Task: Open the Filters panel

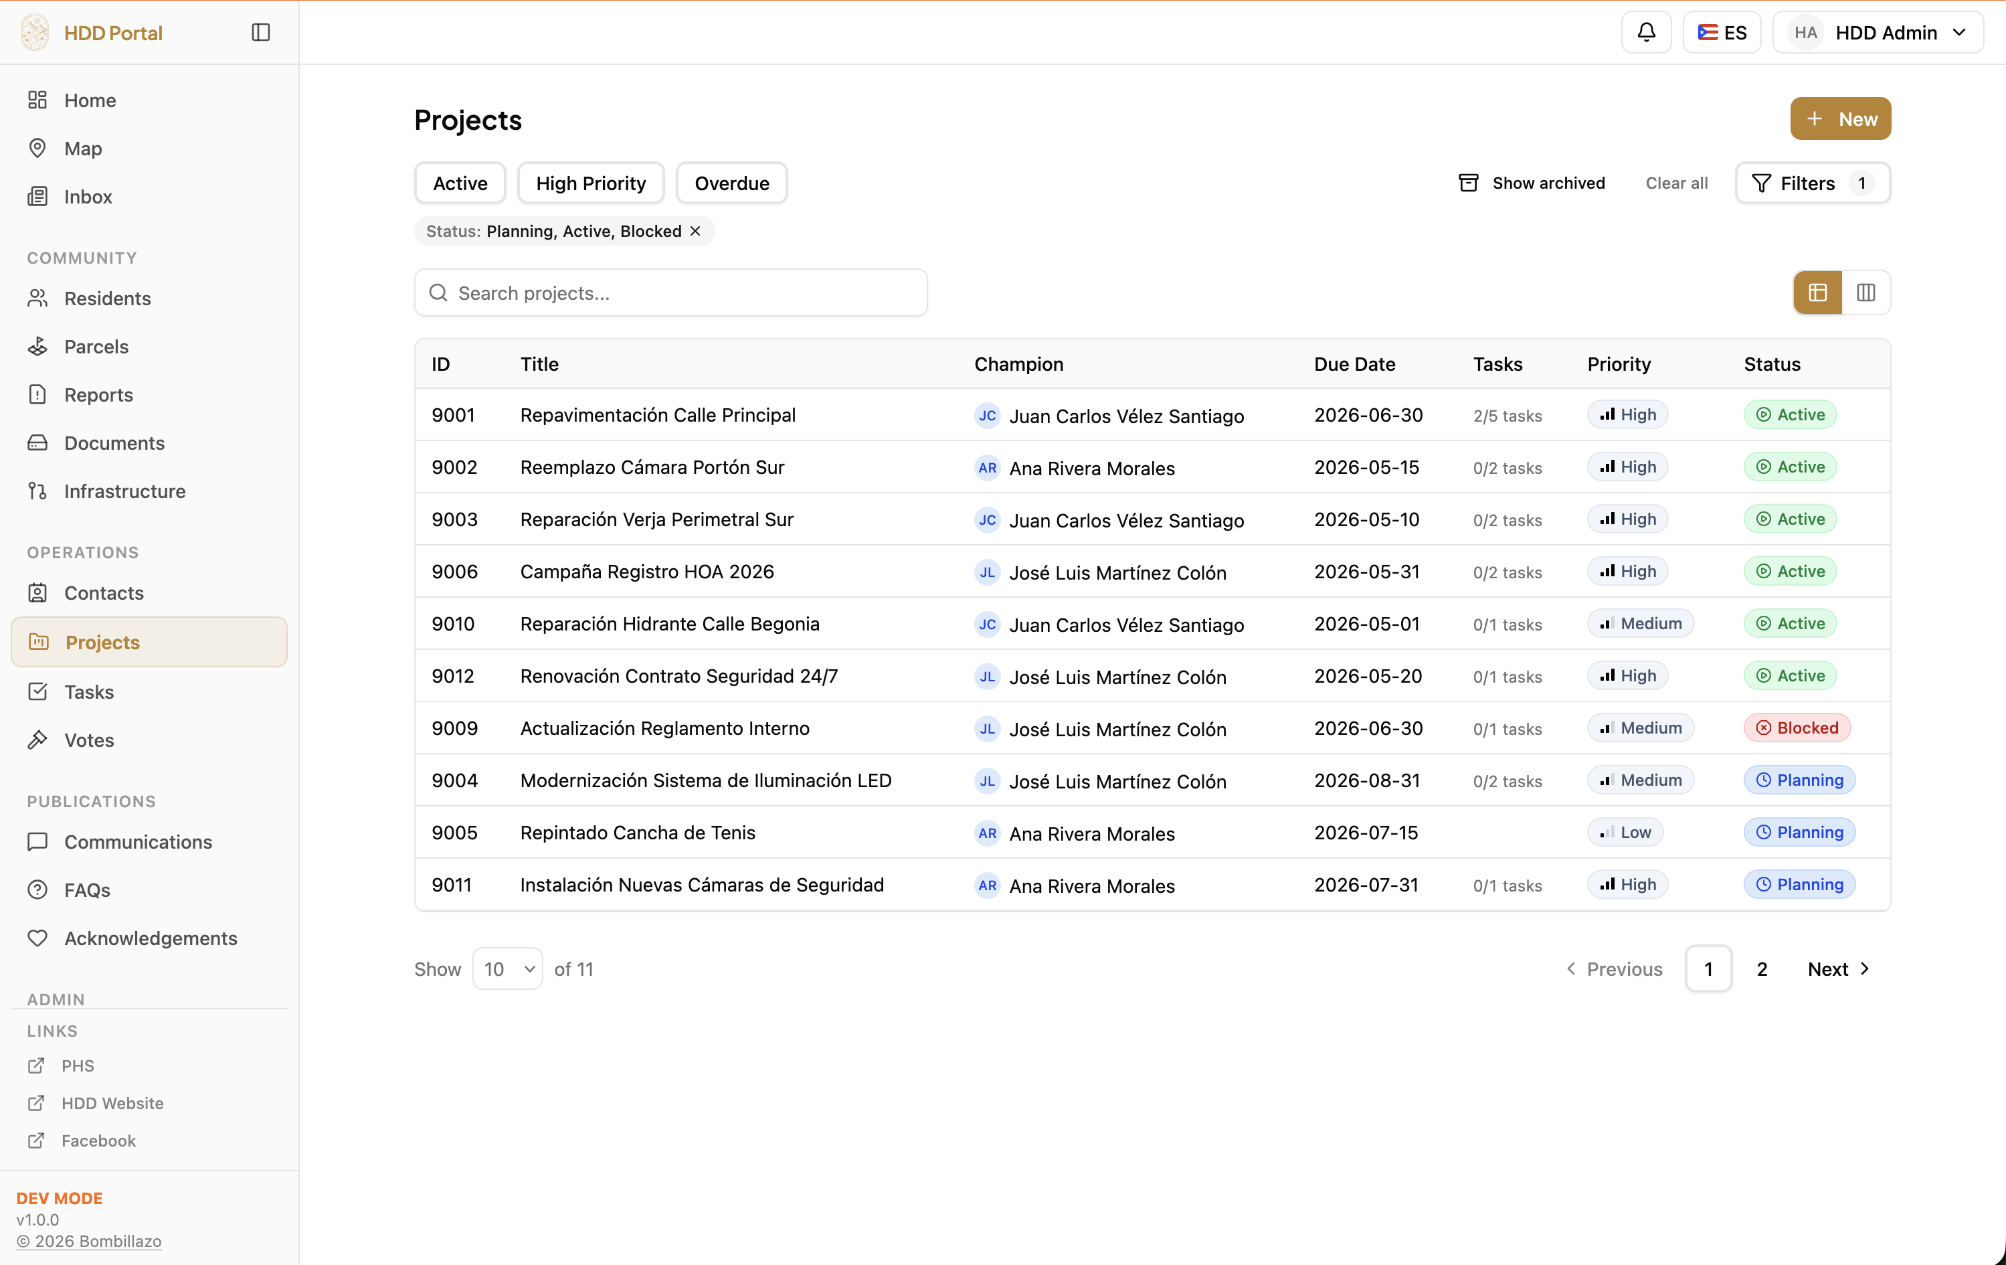Action: click(x=1813, y=183)
